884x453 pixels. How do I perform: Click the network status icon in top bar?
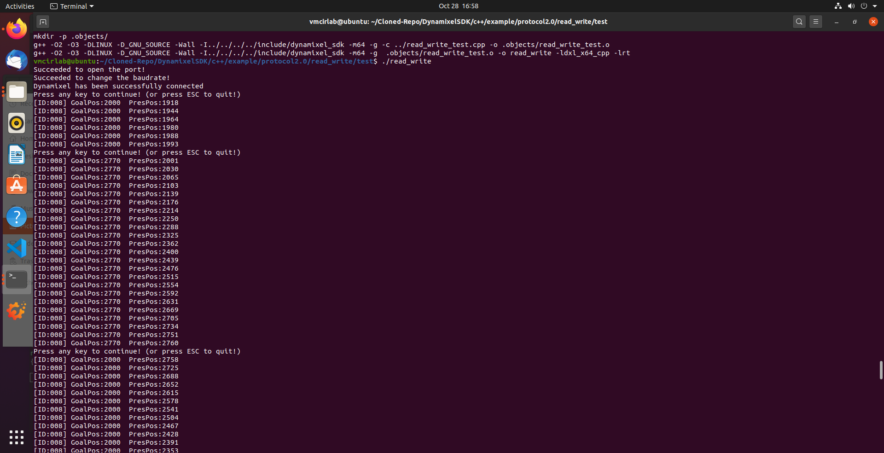coord(837,6)
